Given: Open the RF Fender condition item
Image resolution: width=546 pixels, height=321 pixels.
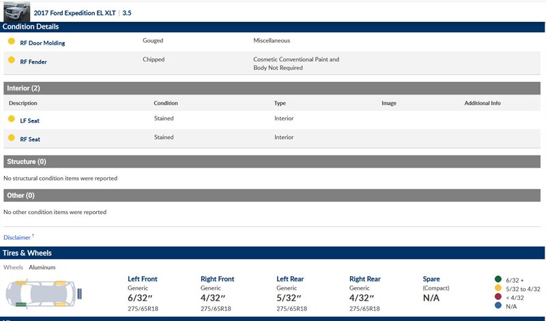Looking at the screenshot, I should 33,62.
